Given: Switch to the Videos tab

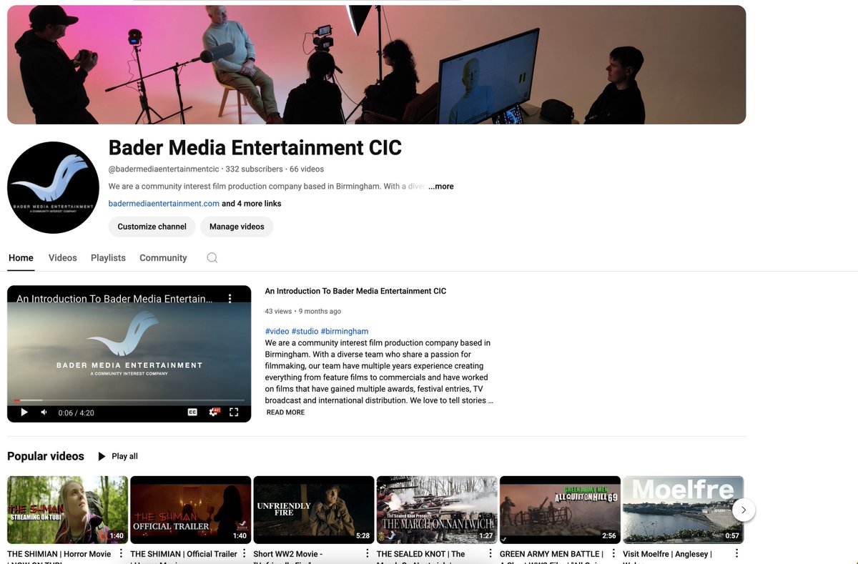Looking at the screenshot, I should tap(62, 258).
